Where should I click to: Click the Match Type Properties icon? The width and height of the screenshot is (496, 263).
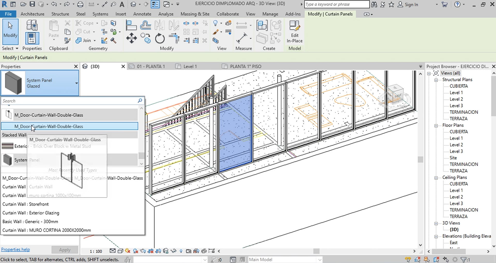(x=67, y=40)
